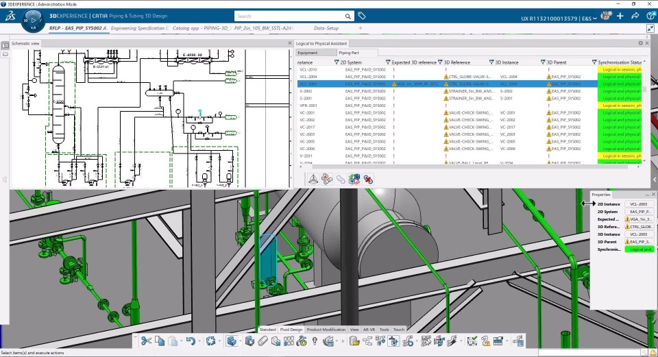Close the Properties panel
Image resolution: width=658 pixels, height=357 pixels.
pyautogui.click(x=653, y=194)
